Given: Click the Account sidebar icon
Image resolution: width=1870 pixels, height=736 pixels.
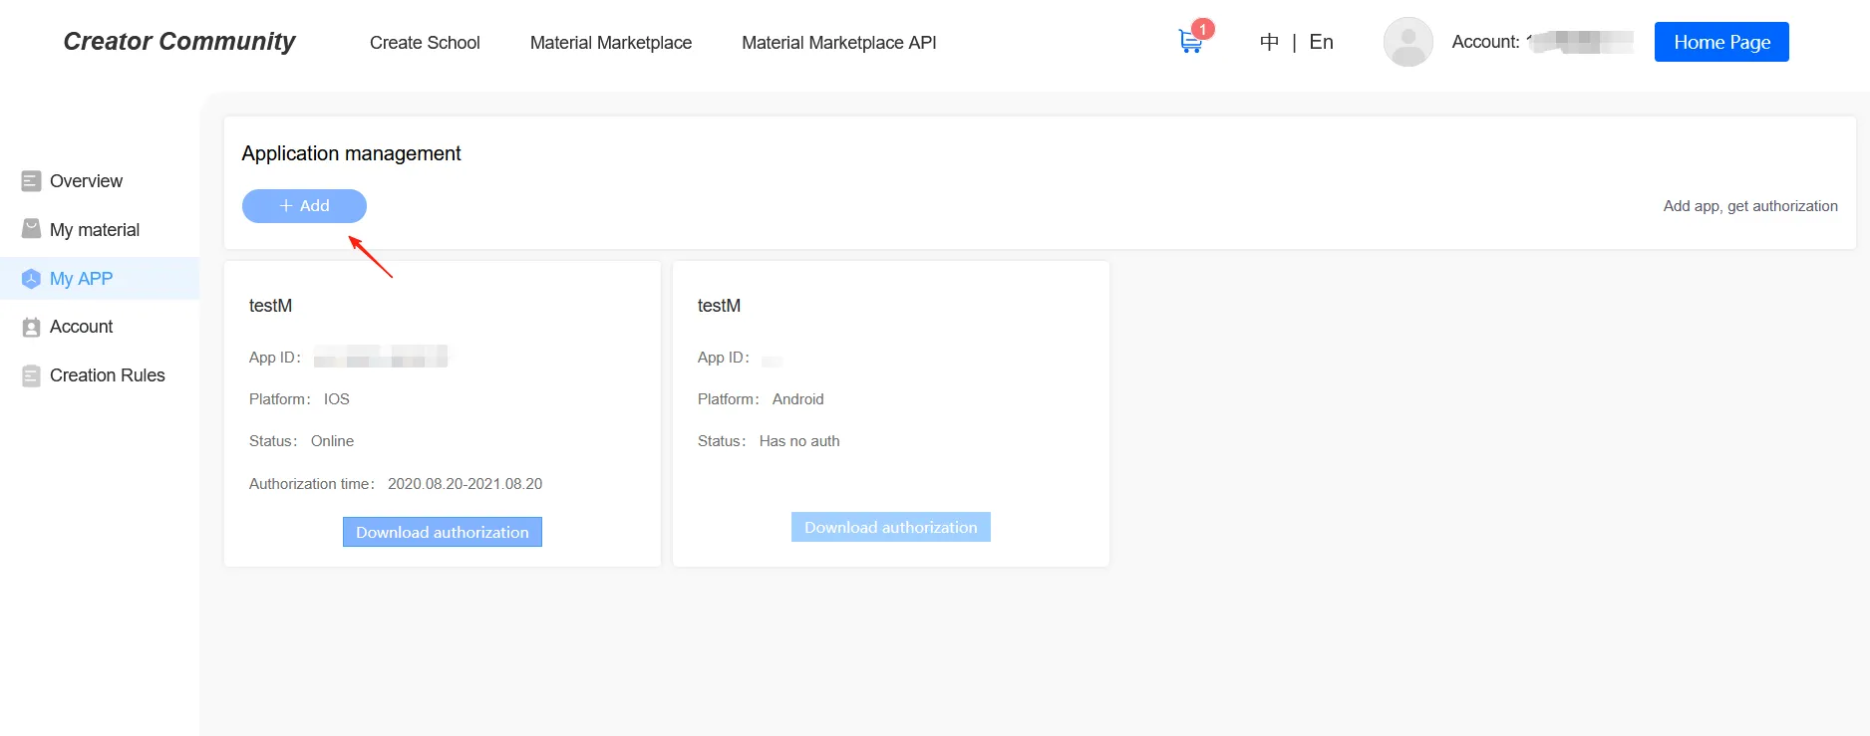Looking at the screenshot, I should tap(31, 327).
